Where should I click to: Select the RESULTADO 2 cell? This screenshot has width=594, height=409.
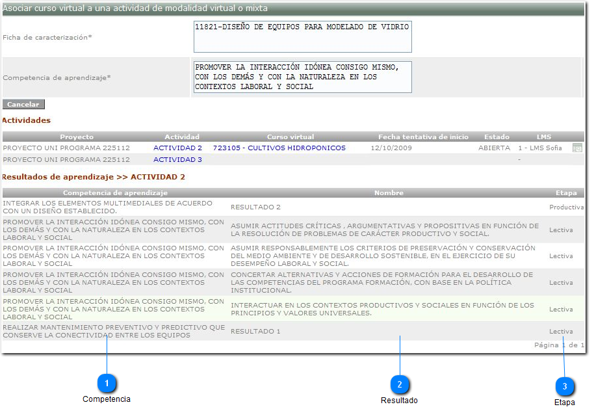255,207
